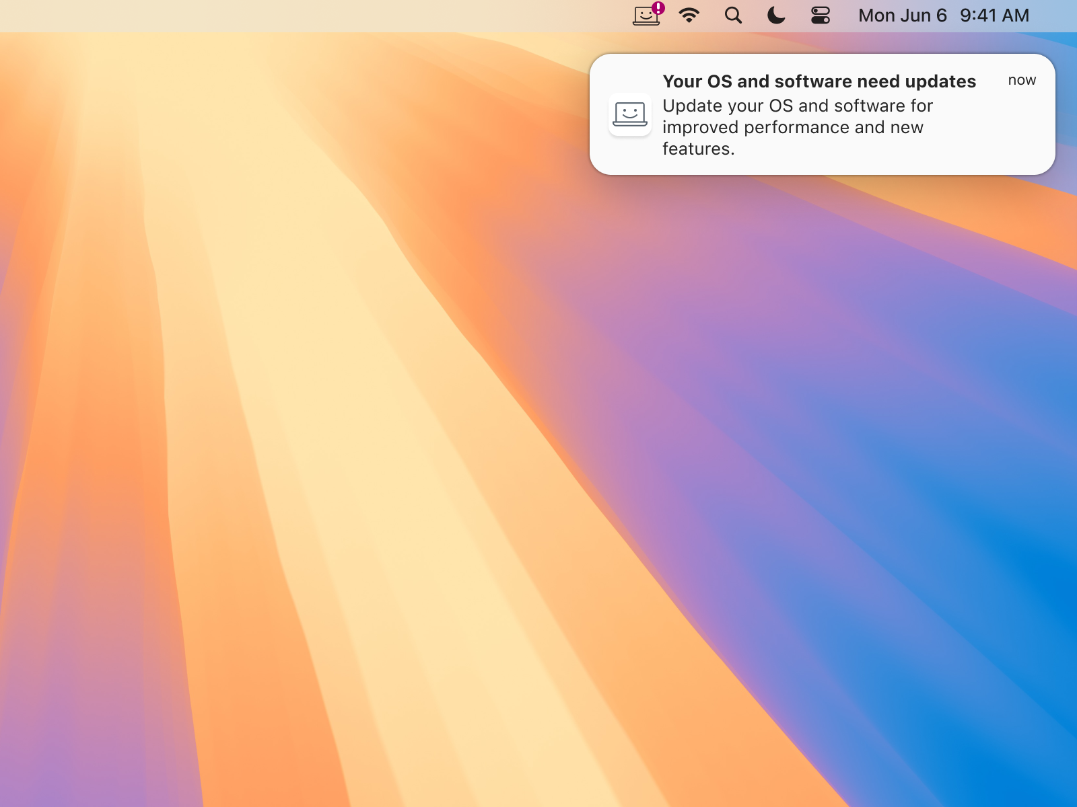The height and width of the screenshot is (807, 1077).
Task: Open Control Center in menu bar
Action: 821,15
